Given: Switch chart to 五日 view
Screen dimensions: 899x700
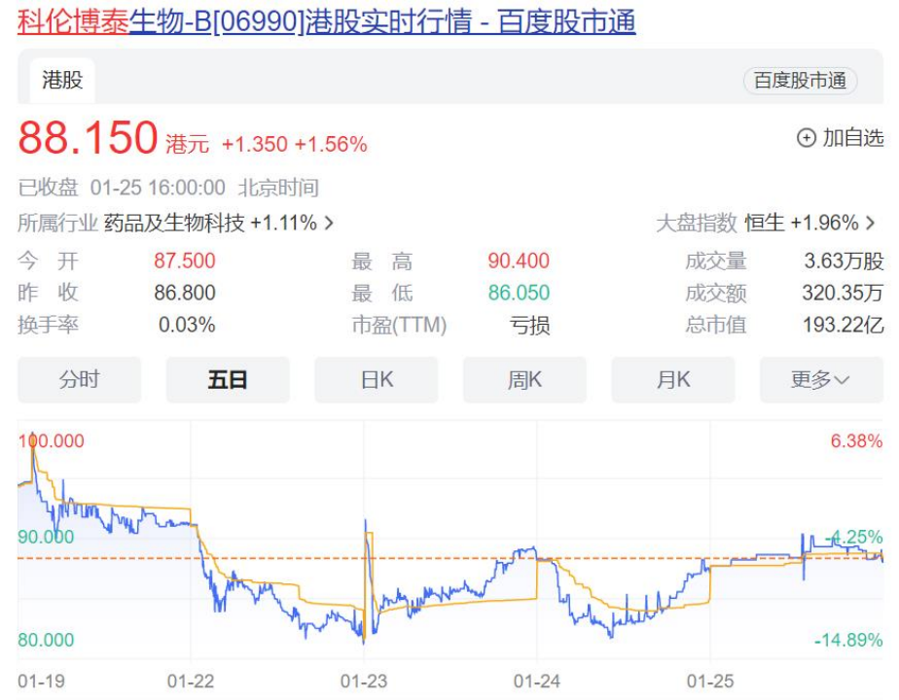Looking at the screenshot, I should coord(228,380).
